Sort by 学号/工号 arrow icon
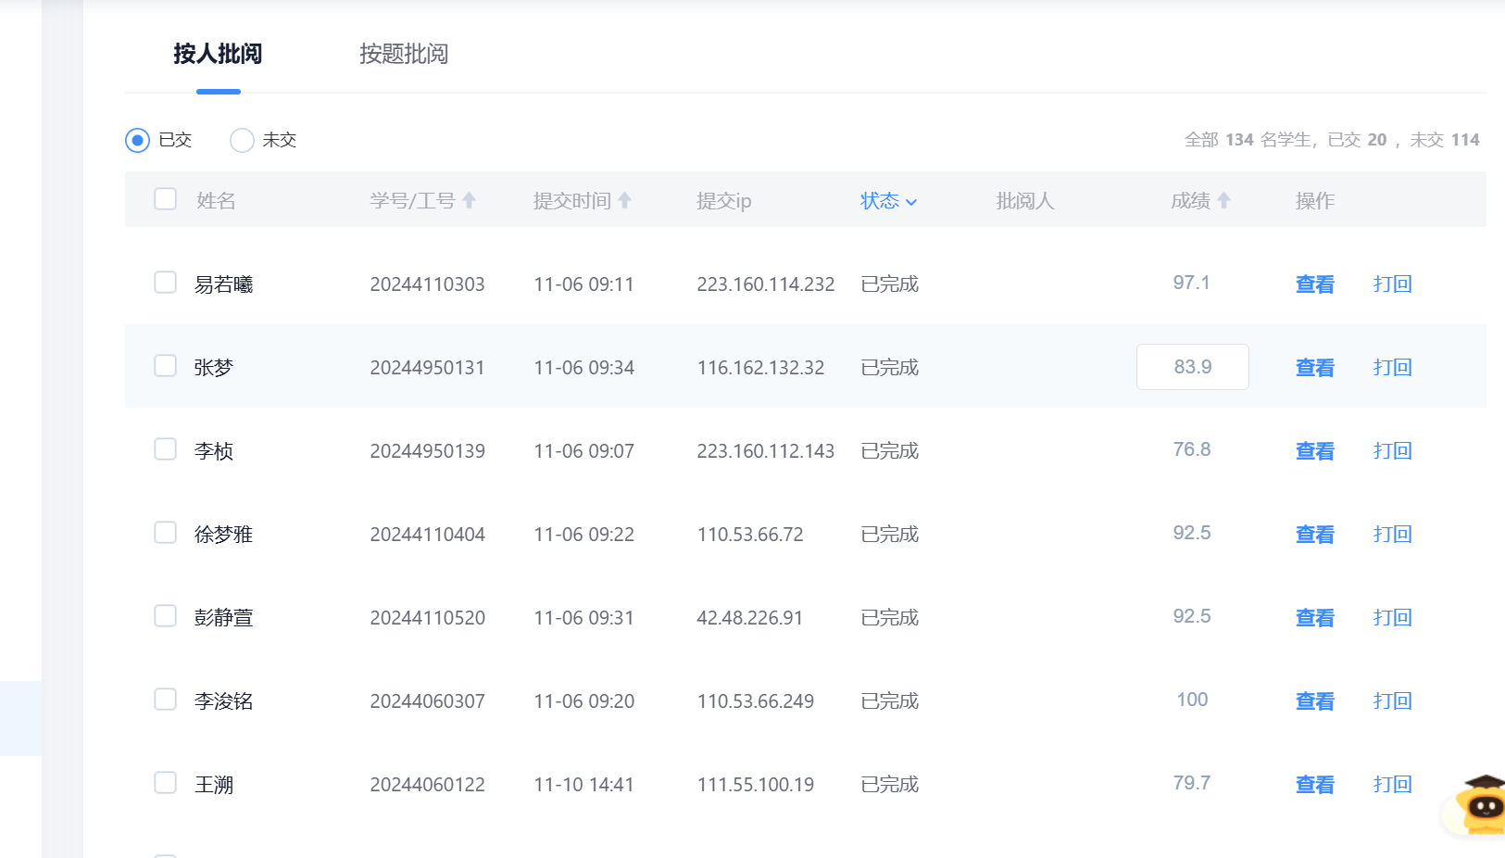 pyautogui.click(x=470, y=200)
